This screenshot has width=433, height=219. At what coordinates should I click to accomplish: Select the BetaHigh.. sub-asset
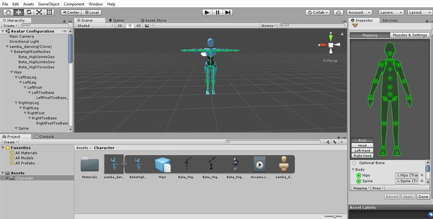(x=138, y=165)
